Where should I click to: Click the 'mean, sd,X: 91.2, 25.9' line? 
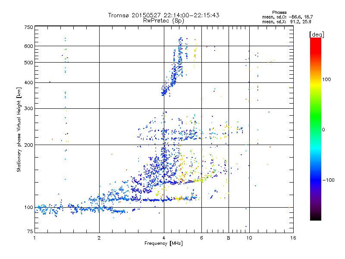point(286,22)
